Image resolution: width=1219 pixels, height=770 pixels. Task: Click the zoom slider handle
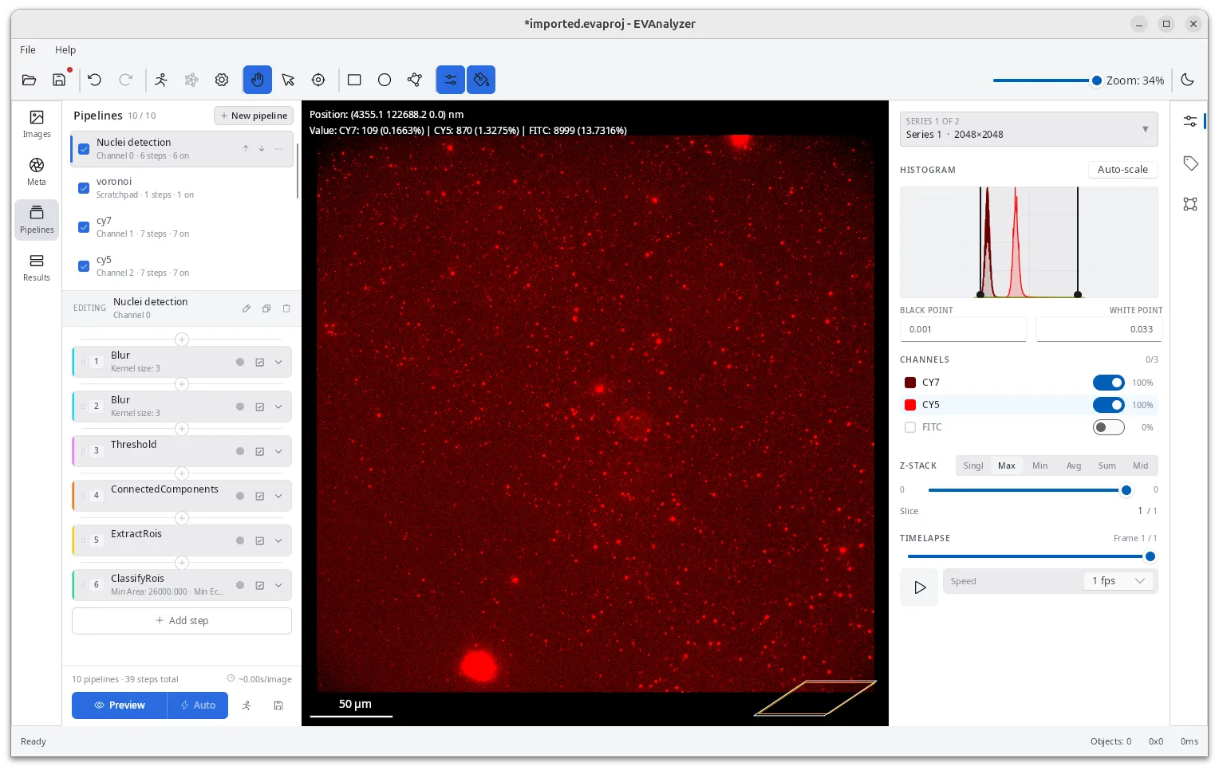[x=1096, y=81]
